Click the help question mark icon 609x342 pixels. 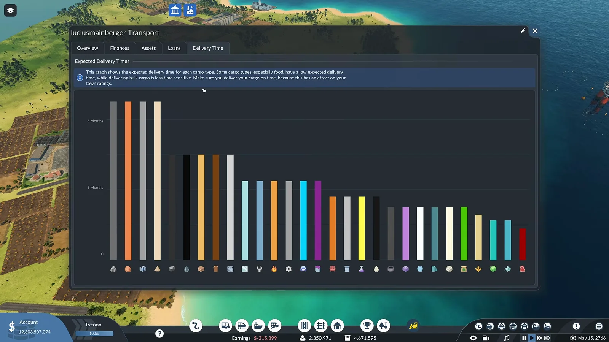point(159,334)
